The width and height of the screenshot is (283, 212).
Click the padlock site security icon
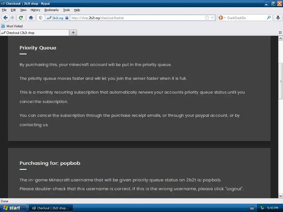coord(67,18)
